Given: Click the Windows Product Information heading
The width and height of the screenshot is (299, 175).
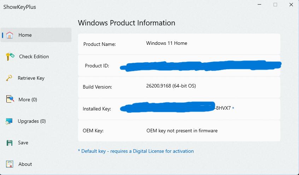Looking at the screenshot, I should click(x=127, y=23).
